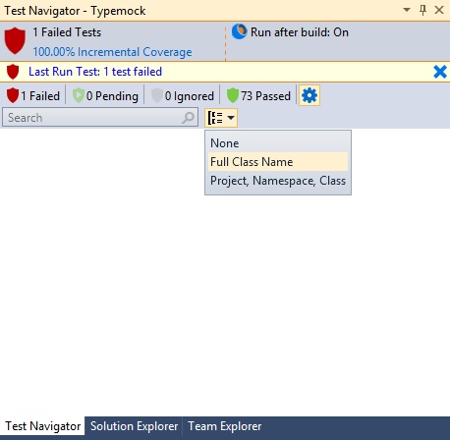Click the magnifier icon in Search box
The width and height of the screenshot is (450, 440).
tap(188, 118)
